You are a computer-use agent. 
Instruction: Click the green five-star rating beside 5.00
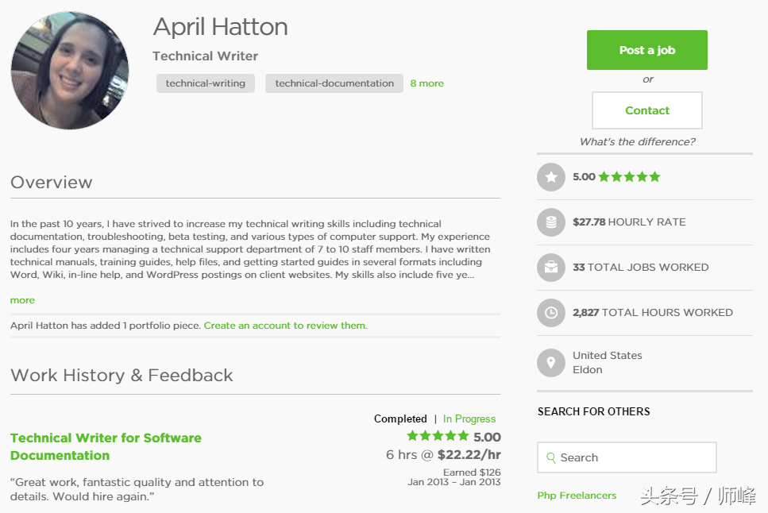coord(629,176)
